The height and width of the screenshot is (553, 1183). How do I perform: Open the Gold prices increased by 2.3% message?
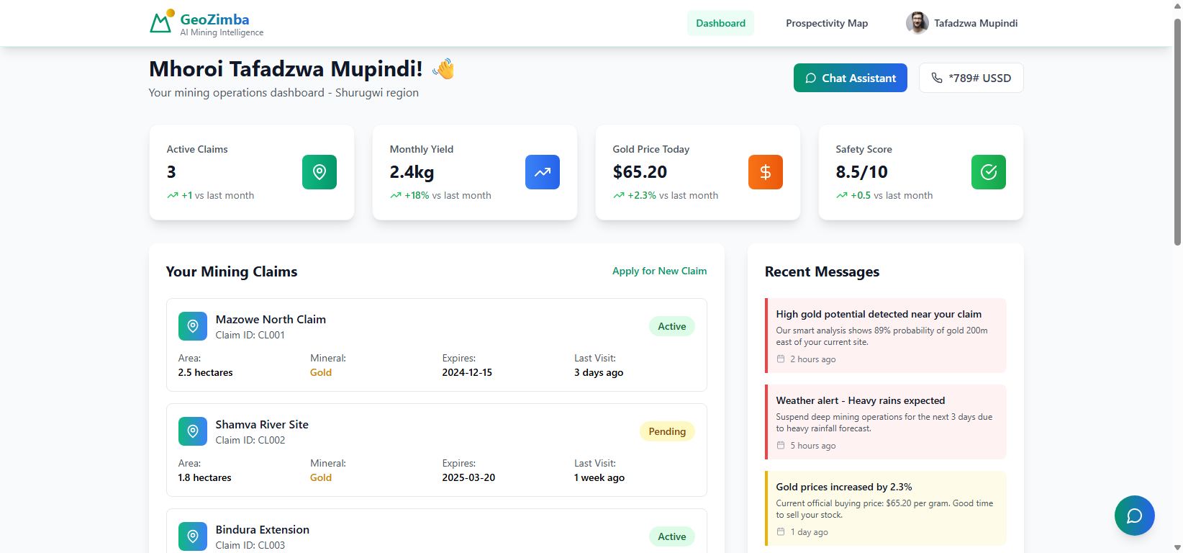[x=886, y=508]
